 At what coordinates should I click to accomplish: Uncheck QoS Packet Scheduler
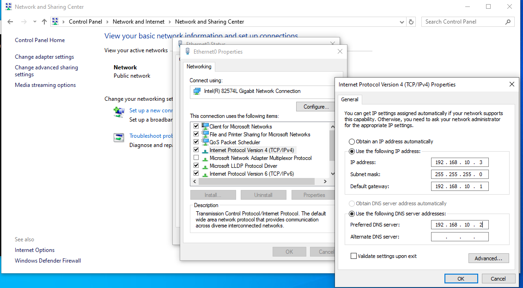196,142
